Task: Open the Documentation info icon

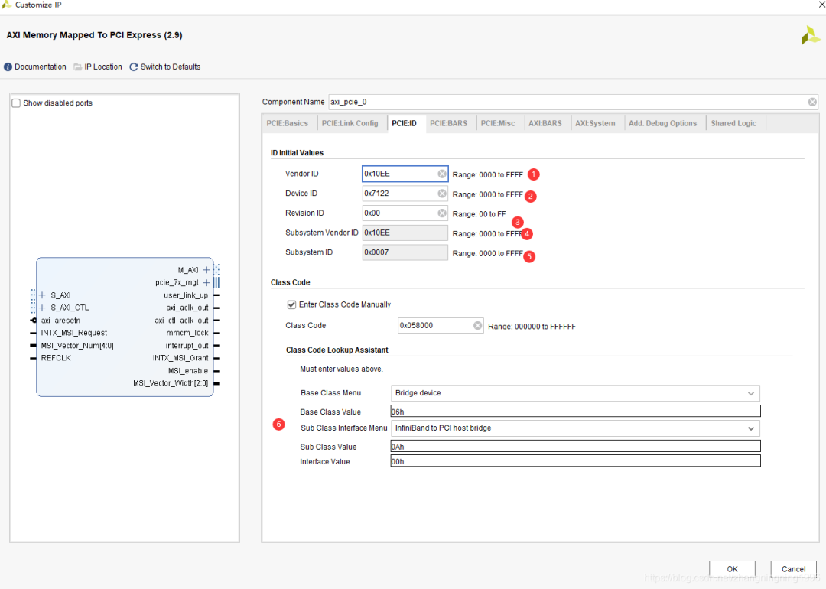Action: coord(8,67)
